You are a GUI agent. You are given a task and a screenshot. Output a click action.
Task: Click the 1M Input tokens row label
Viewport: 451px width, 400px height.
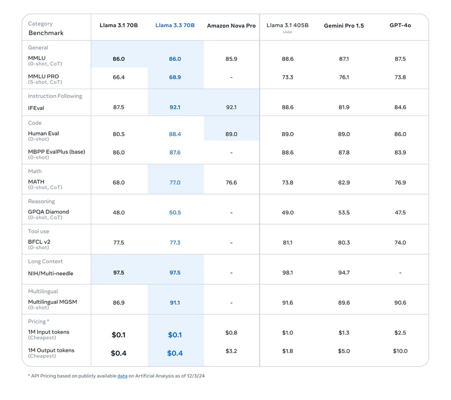click(x=48, y=332)
